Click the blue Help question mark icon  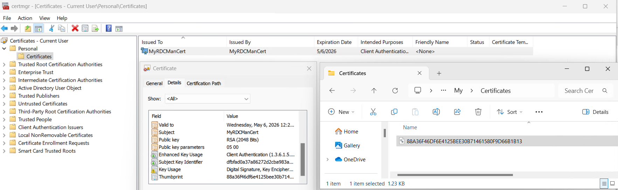coord(109,29)
